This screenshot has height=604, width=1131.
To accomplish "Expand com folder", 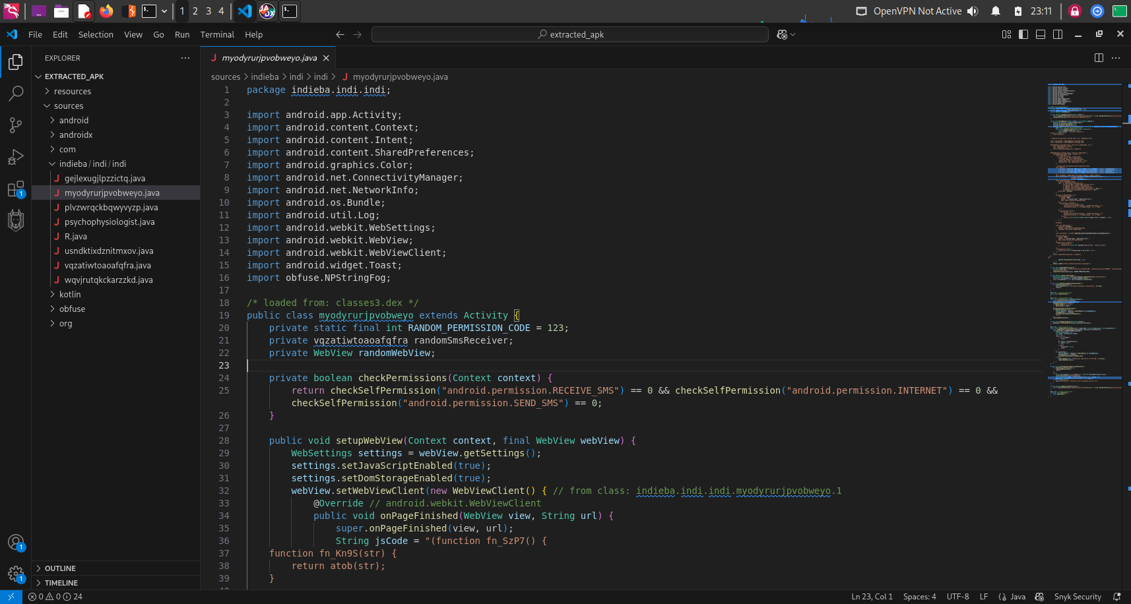I will [x=115, y=149].
